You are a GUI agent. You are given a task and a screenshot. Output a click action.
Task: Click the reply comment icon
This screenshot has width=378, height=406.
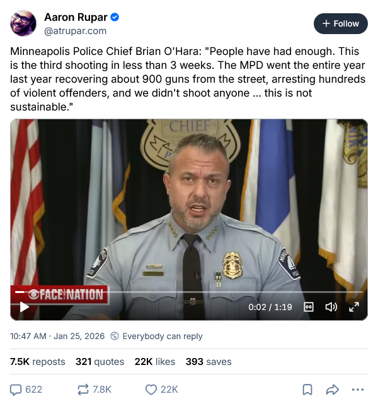pos(16,390)
